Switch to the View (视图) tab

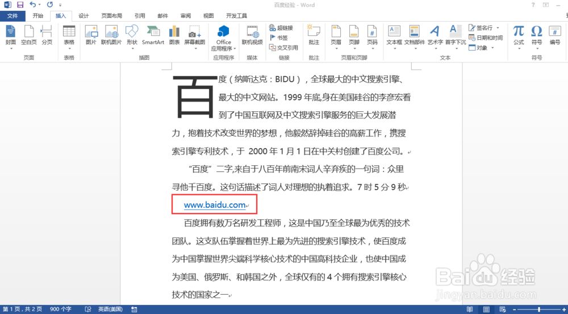[x=208, y=16]
